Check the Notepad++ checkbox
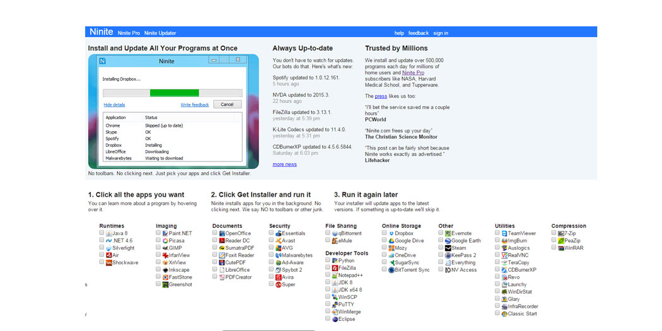This screenshot has width=662, height=331. (x=328, y=275)
